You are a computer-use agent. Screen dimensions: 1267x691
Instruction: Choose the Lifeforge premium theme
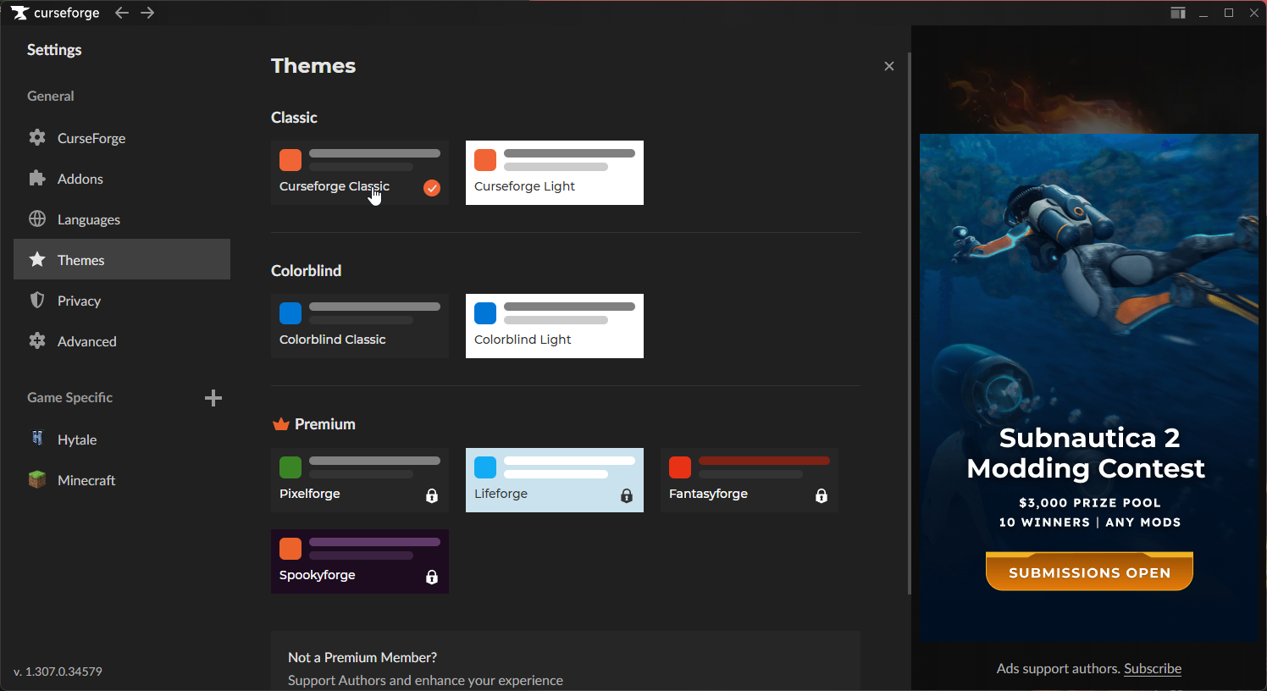click(x=555, y=480)
